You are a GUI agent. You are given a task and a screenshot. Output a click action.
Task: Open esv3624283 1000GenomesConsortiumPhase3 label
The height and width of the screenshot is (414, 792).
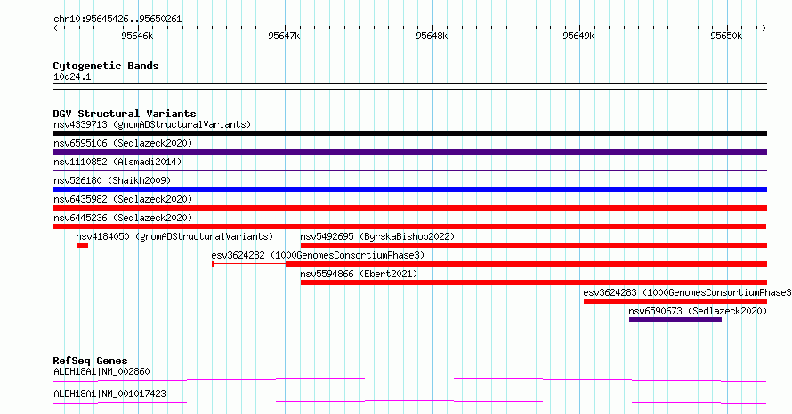click(688, 292)
